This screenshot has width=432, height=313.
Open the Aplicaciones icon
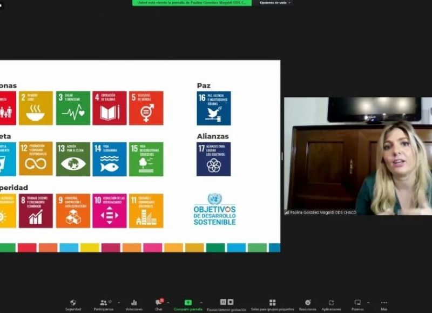pos(332,303)
